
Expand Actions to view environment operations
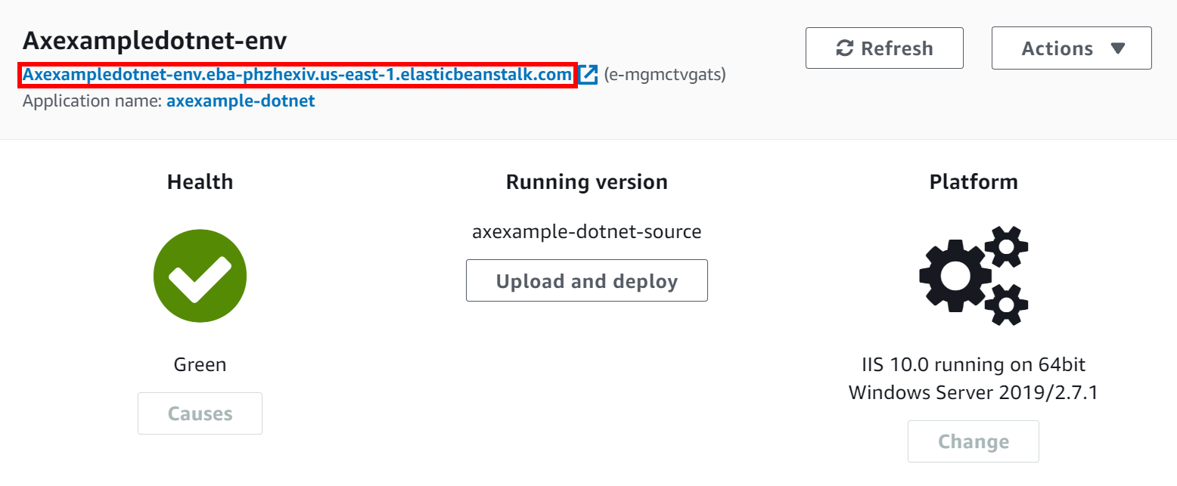(1071, 48)
